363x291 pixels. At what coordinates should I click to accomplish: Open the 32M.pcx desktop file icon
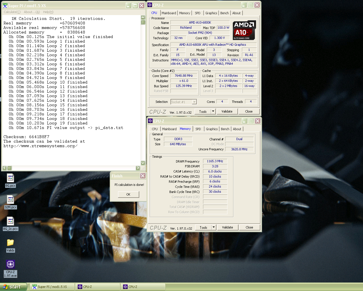(10, 200)
